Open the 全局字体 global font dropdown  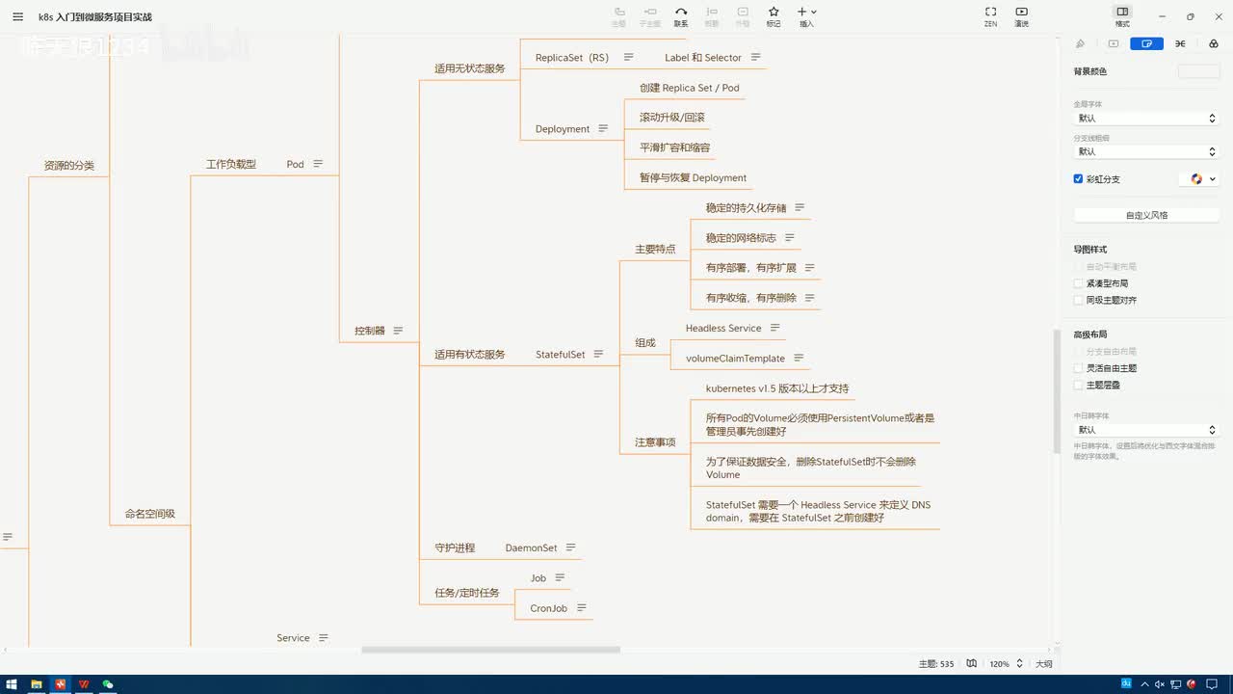click(1146, 119)
